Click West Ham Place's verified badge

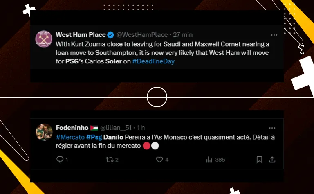click(110, 35)
